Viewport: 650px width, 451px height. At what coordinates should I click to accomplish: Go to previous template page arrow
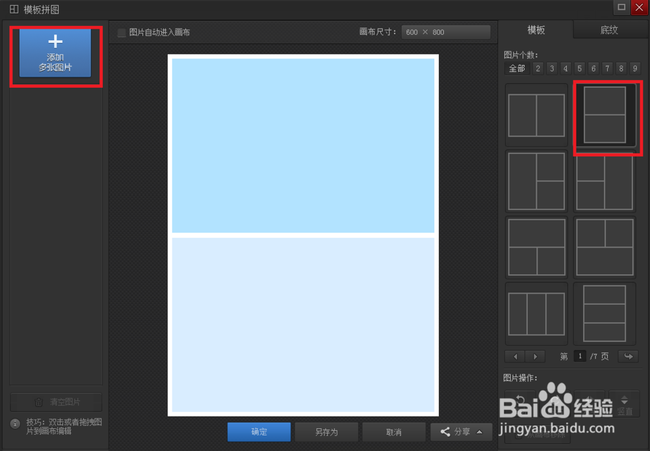[x=515, y=357]
